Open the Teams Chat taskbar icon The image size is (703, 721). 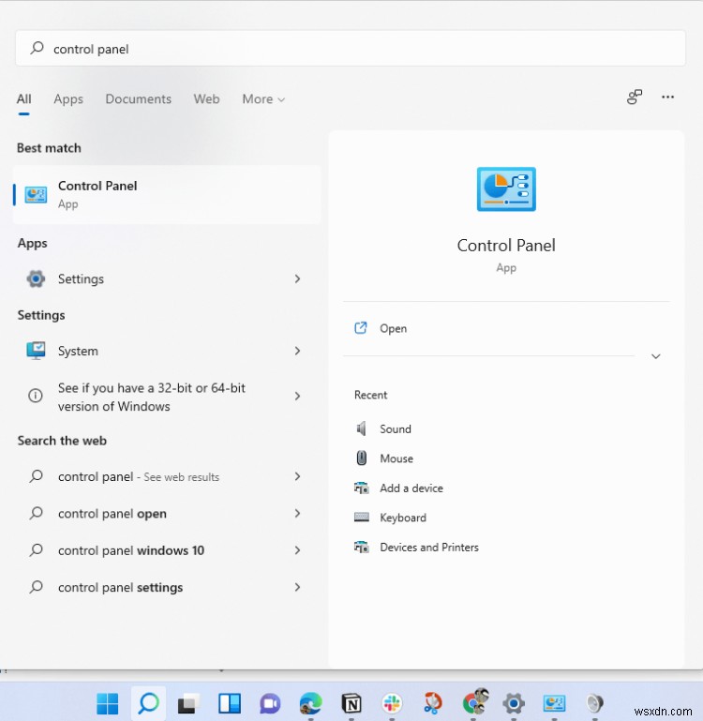coord(270,703)
